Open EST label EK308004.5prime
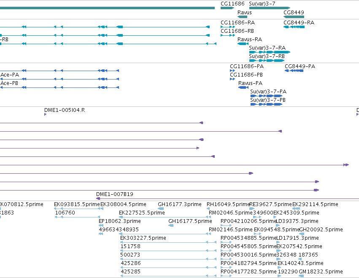 click(123, 204)
